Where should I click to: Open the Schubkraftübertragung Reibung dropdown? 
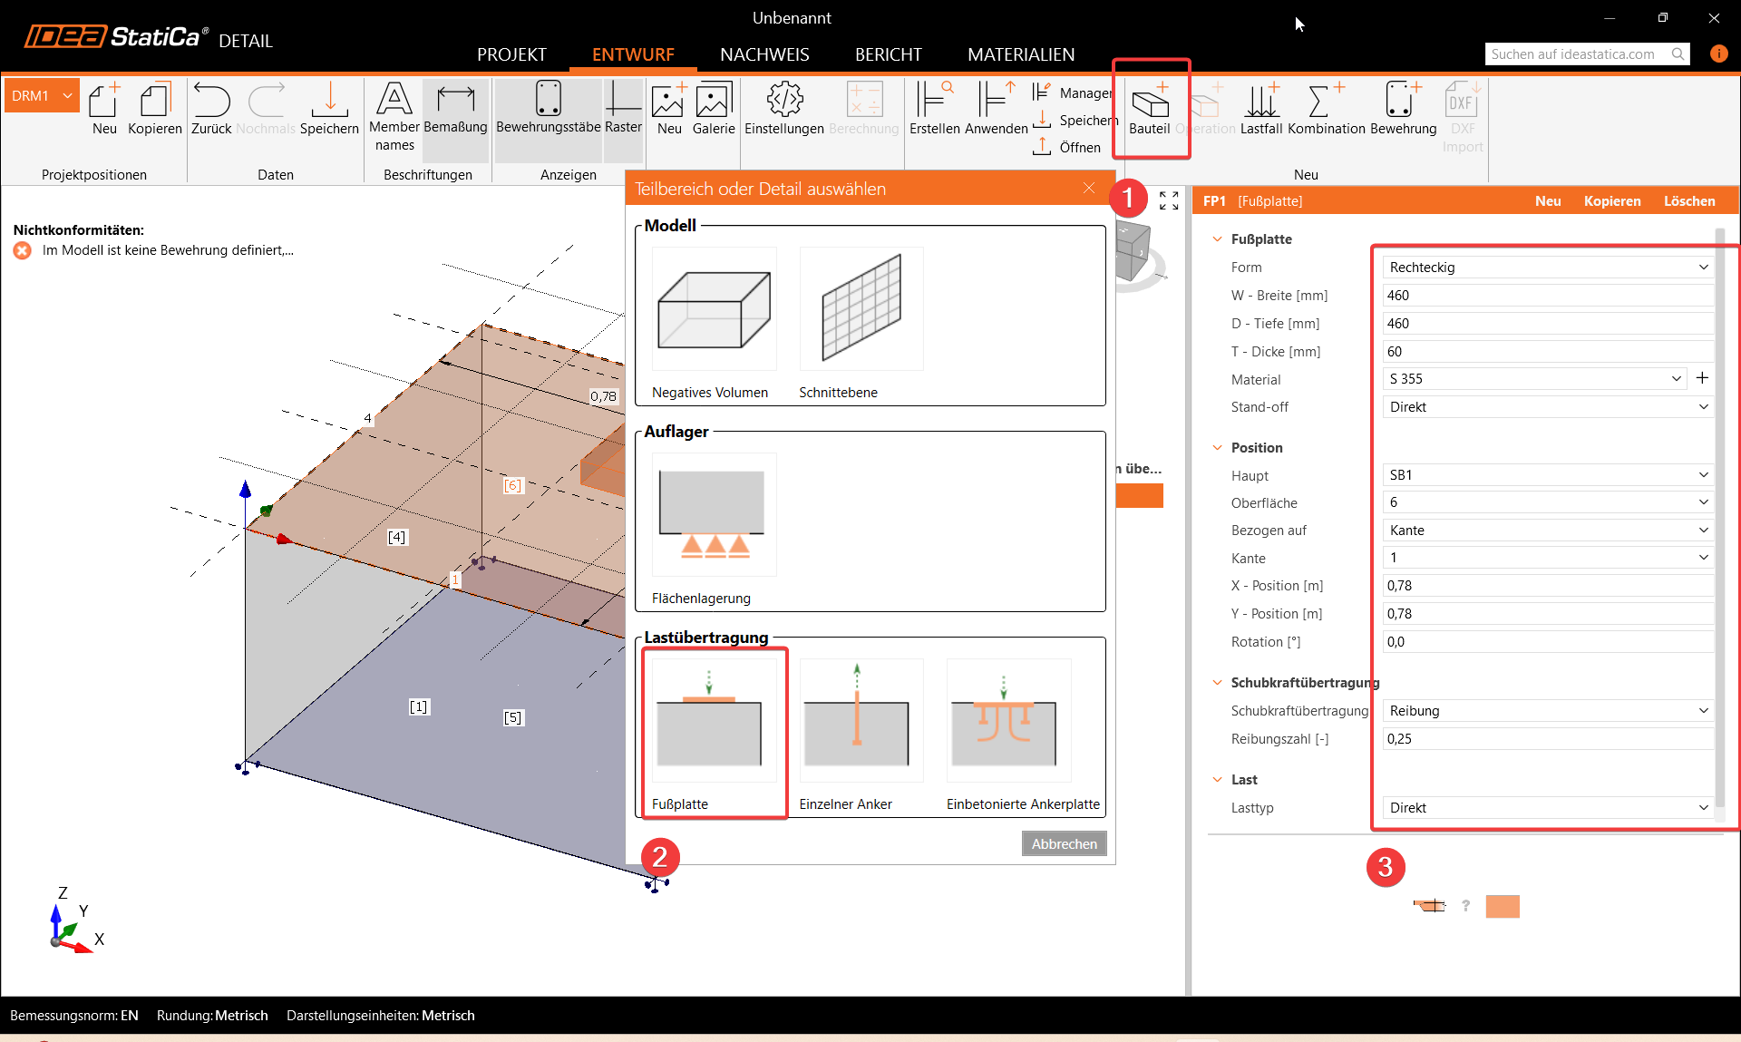click(1547, 710)
